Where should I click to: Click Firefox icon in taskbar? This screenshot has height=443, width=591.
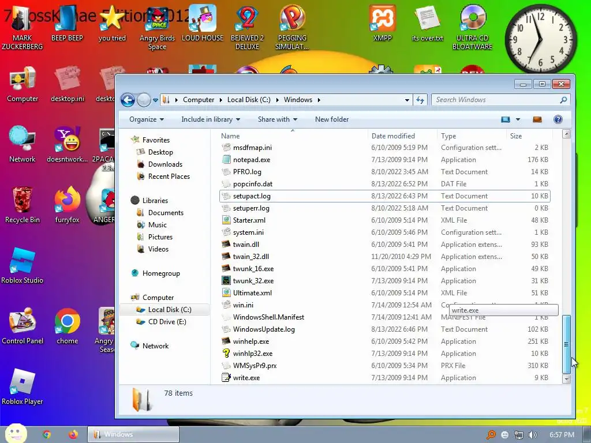[73, 434]
